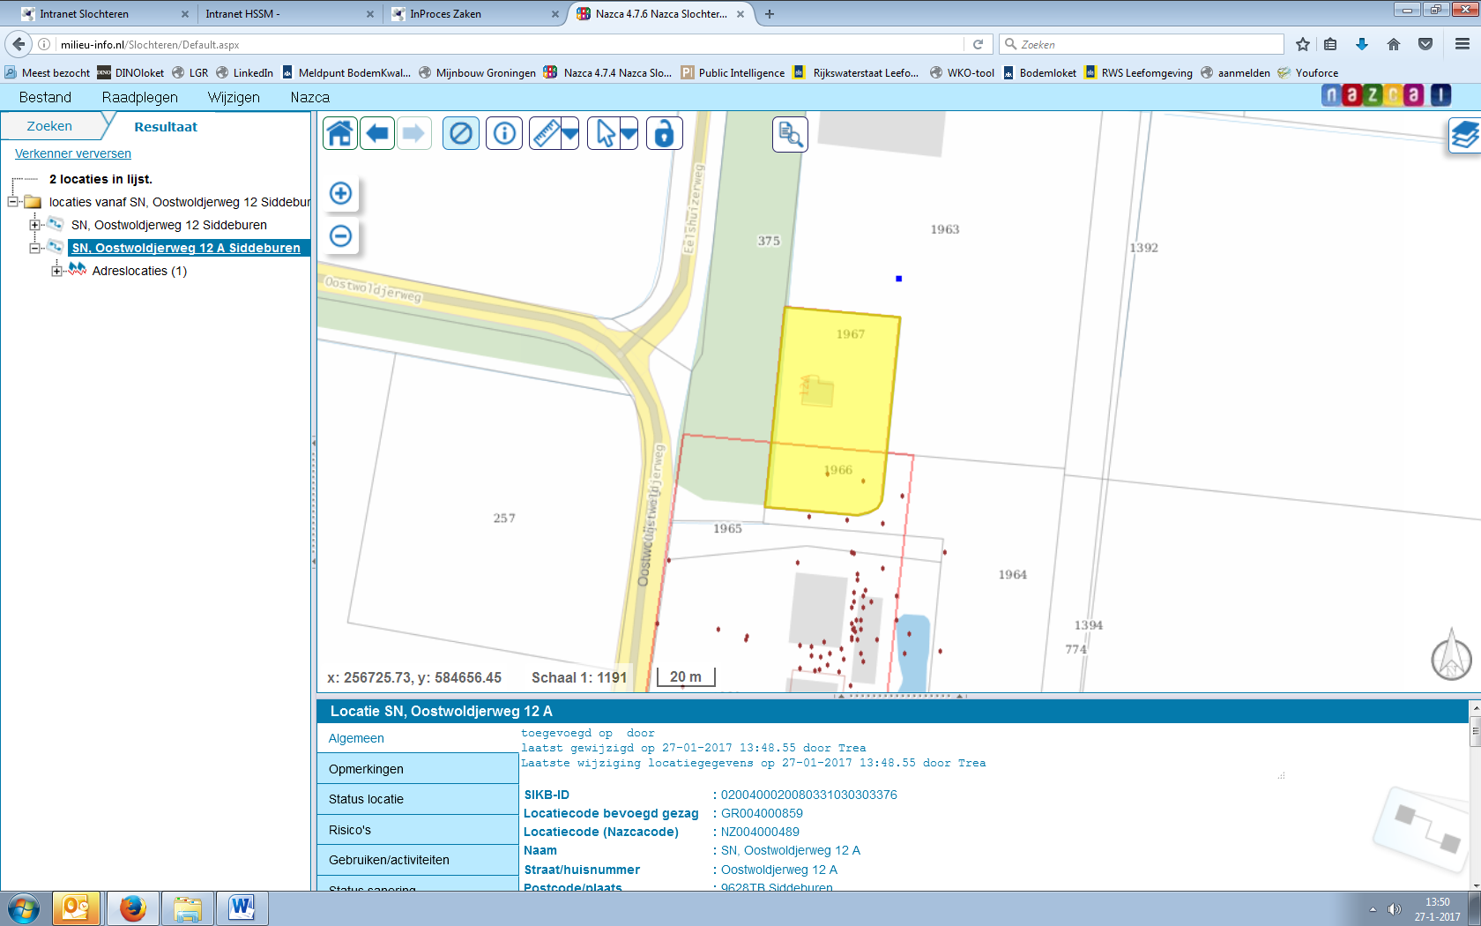Image resolution: width=1481 pixels, height=926 pixels.
Task: Select SN, Oostwoldjerweg 12 Siddeburen tree item
Action: point(169,225)
